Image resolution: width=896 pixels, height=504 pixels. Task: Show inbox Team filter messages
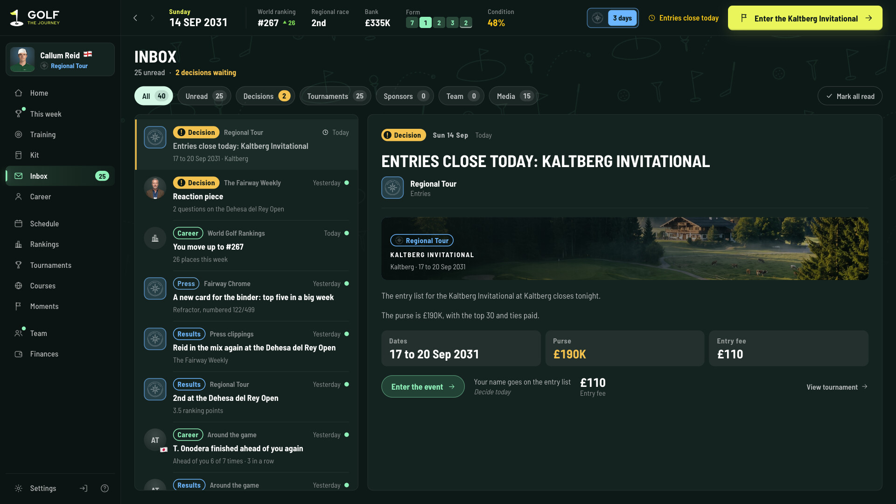461,96
